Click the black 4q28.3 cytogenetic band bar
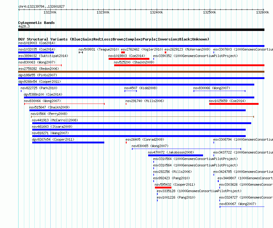 coord(141,30)
